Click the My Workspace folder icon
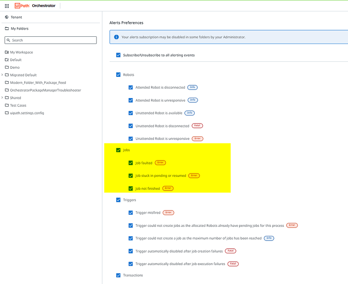Viewport: 348px width, 284px height. point(6,52)
